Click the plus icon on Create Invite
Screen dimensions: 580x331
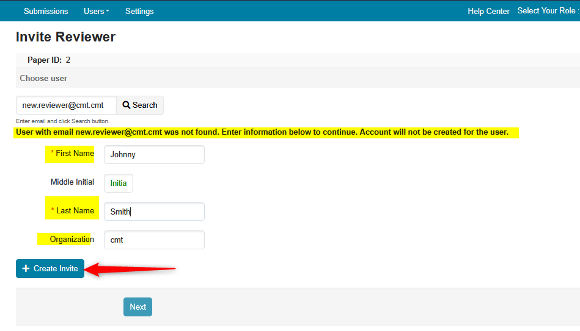[x=26, y=269]
